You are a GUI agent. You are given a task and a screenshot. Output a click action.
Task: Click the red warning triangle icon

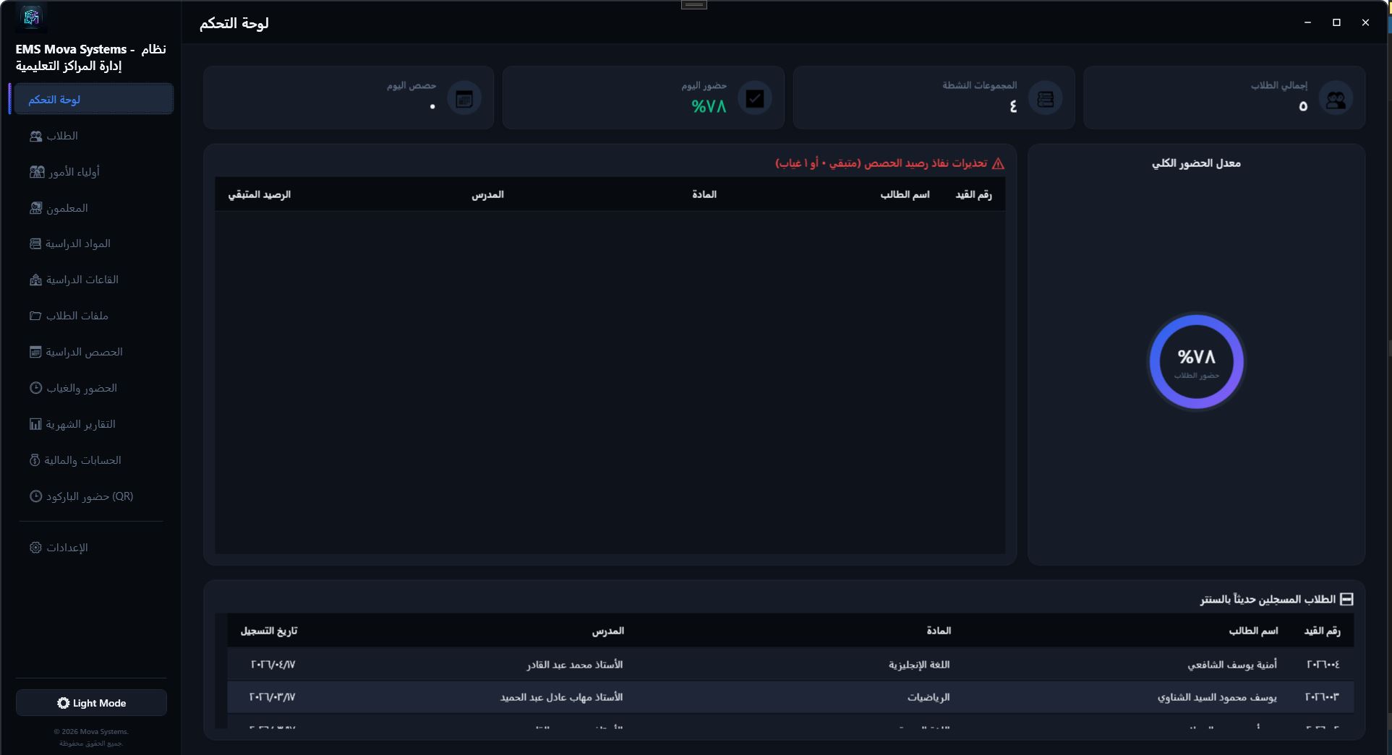[999, 163]
